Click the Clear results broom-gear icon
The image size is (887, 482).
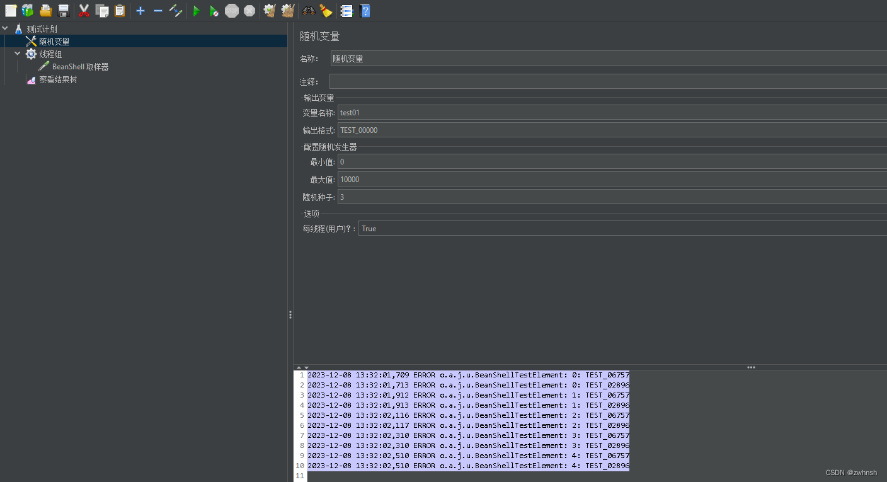pyautogui.click(x=270, y=10)
